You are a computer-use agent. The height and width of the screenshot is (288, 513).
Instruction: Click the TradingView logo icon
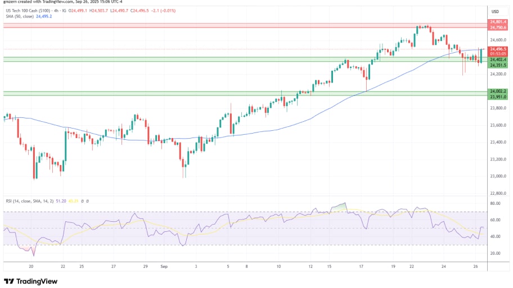click(8, 281)
